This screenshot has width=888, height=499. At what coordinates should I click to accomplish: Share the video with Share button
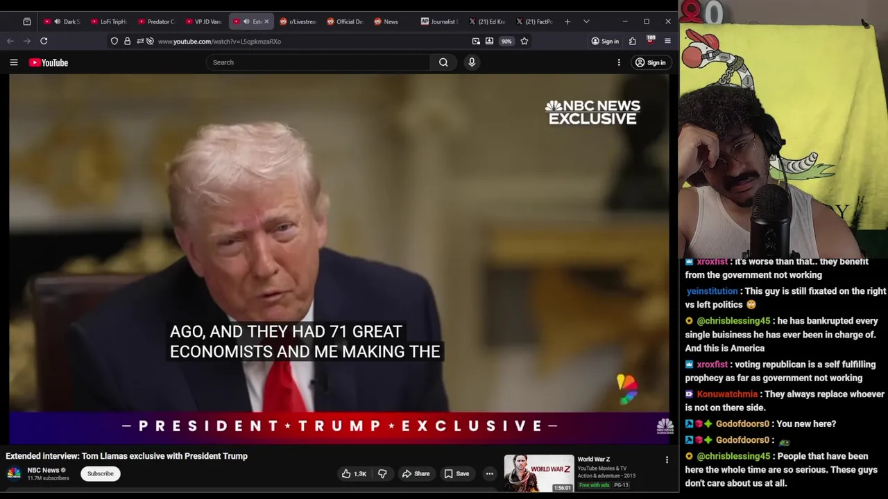pyautogui.click(x=416, y=473)
